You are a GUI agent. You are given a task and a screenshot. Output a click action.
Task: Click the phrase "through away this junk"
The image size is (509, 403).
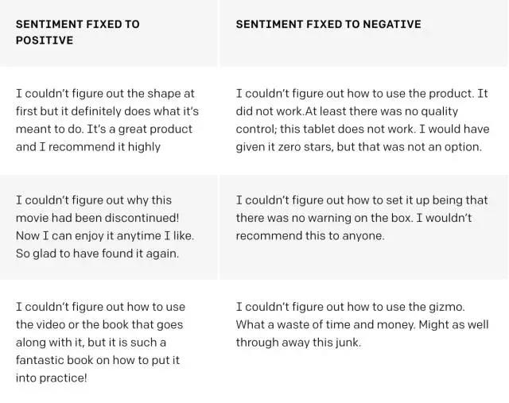click(x=298, y=342)
